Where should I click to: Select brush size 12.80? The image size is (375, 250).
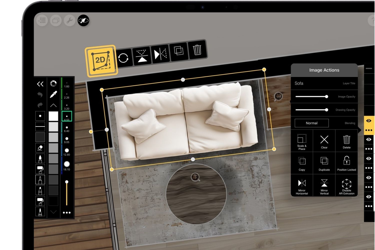pyautogui.click(x=67, y=152)
